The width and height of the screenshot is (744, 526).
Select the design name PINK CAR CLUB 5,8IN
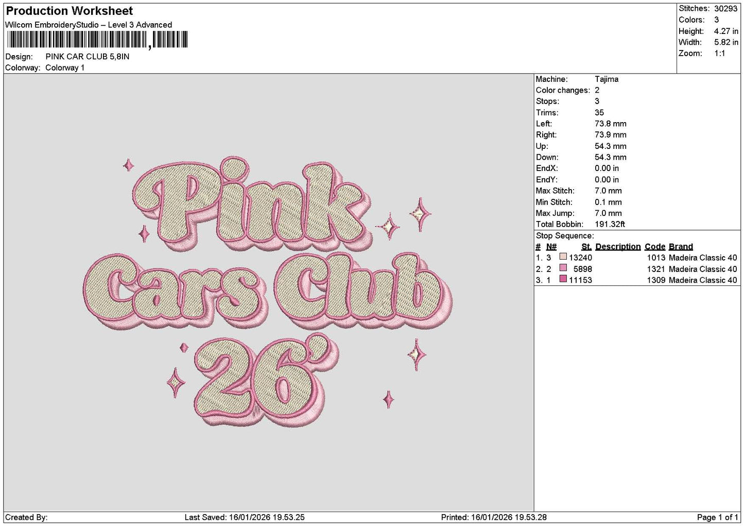pos(88,57)
